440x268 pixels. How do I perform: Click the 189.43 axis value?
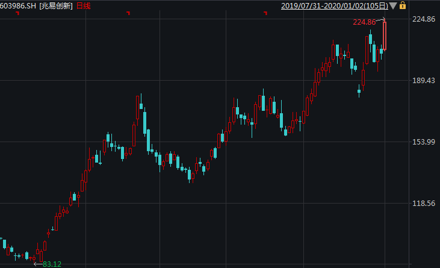[424, 81]
